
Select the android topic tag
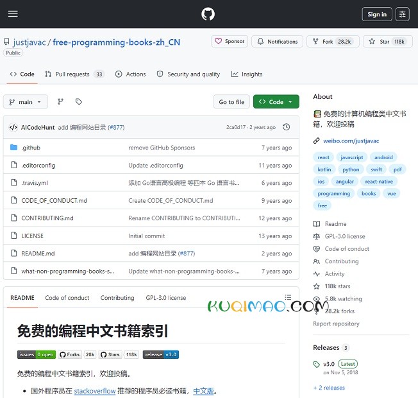pos(383,157)
